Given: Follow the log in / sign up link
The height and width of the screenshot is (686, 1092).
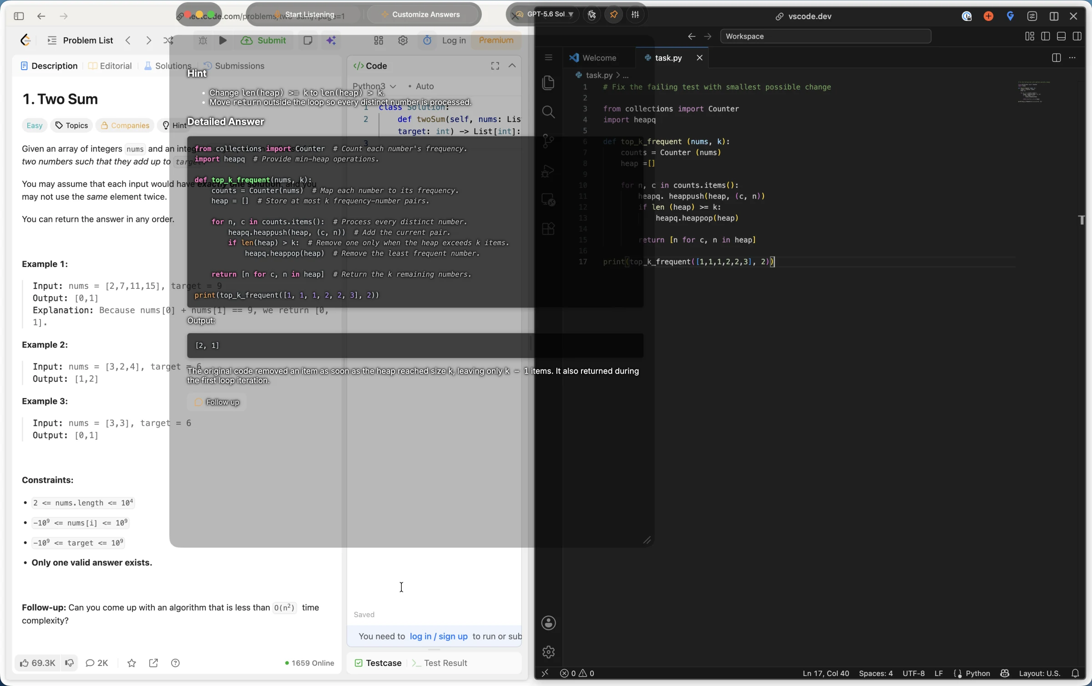Looking at the screenshot, I should (x=438, y=636).
